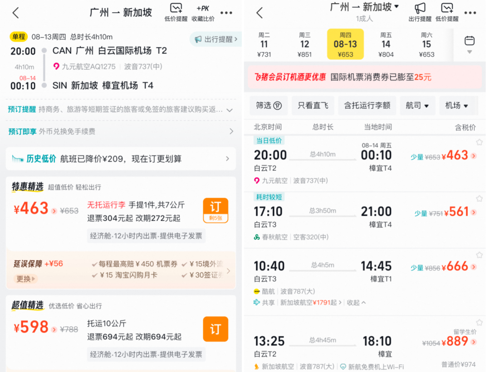Open the ¥889 留学生价 price
Image resolution: width=490 pixels, height=372 pixels.
tap(459, 342)
